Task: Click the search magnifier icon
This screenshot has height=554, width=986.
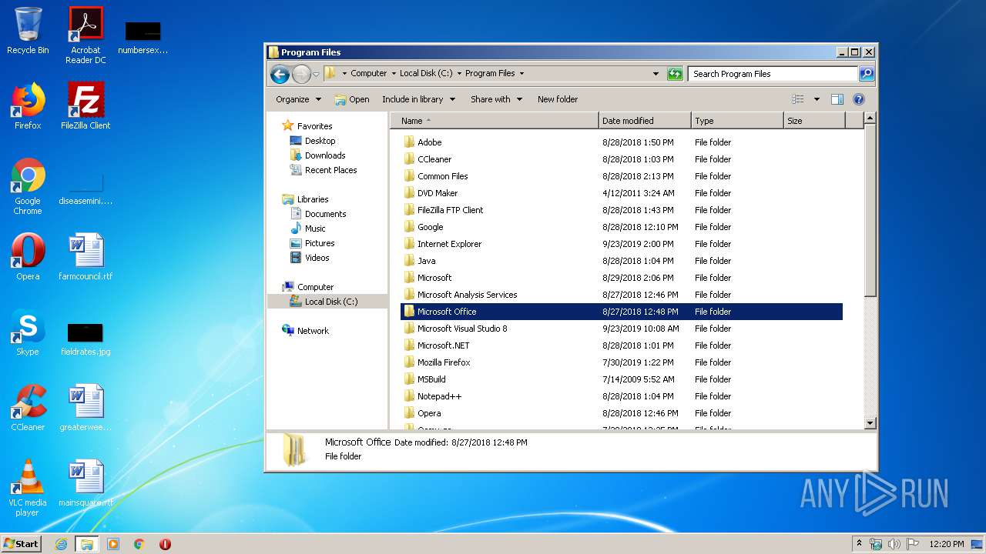Action: coord(867,74)
